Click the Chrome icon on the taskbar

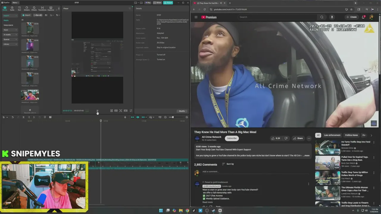187,210
